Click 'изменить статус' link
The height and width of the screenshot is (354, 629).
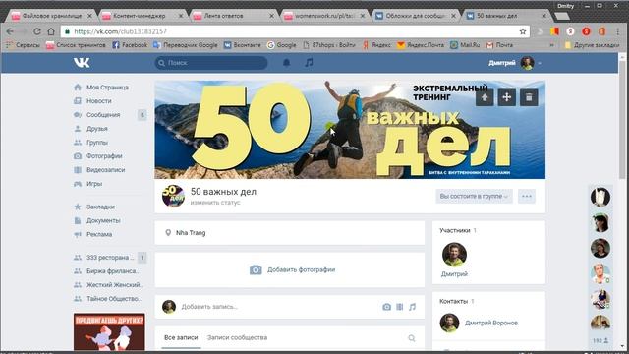(215, 203)
